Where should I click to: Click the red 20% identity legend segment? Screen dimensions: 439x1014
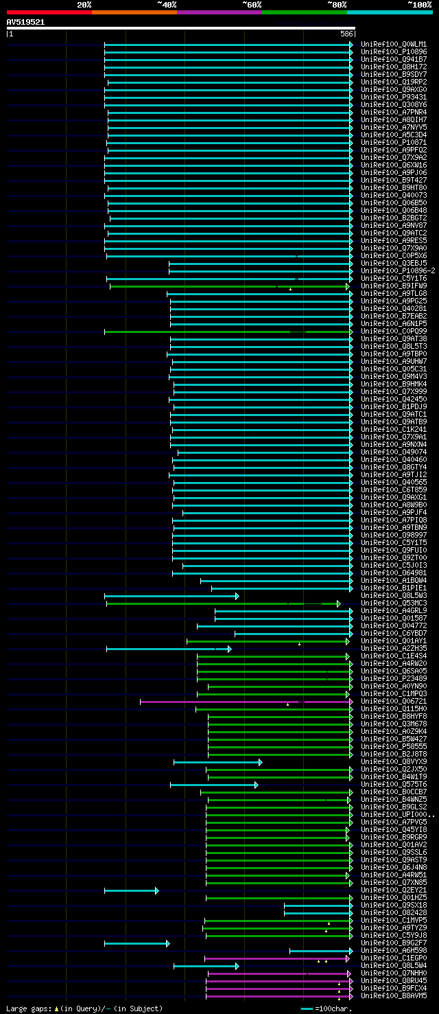click(49, 12)
